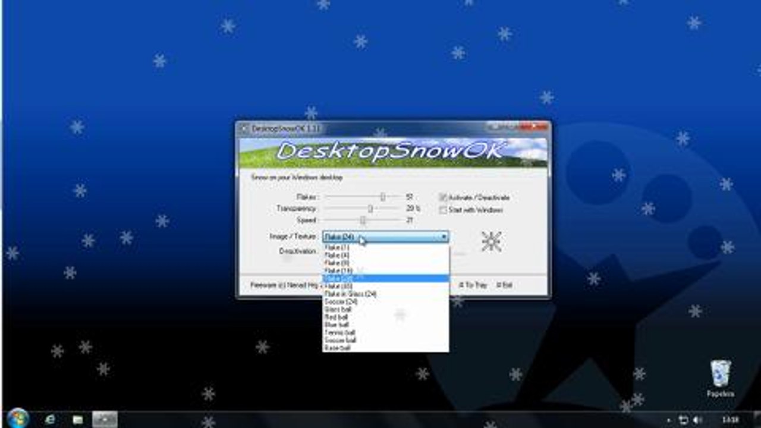Click the volume icon in system tray
761x428 pixels.
[x=697, y=420]
